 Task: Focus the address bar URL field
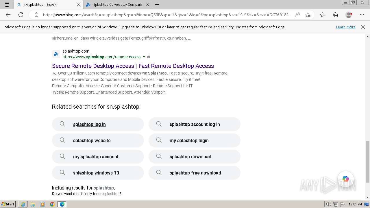pyautogui.click(x=167, y=15)
